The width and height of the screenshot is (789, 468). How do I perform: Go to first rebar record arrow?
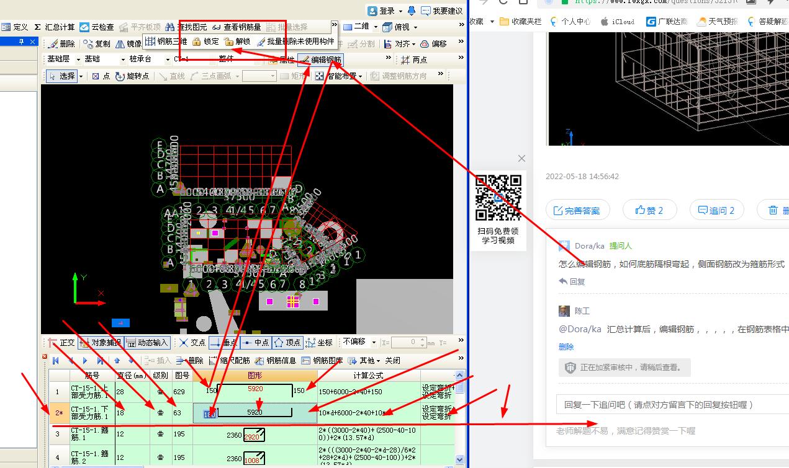56,361
